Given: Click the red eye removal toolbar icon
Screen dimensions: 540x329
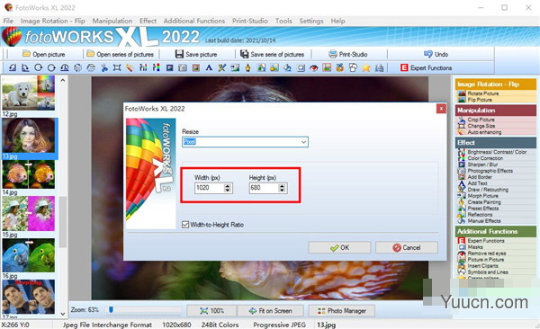Looking at the screenshot, I should (x=314, y=67).
